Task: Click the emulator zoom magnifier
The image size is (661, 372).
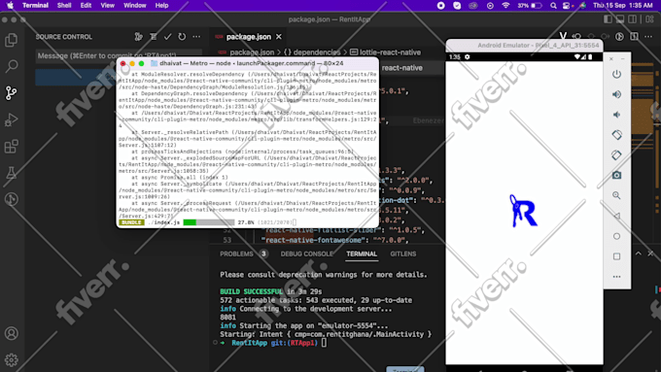Action: (x=616, y=195)
